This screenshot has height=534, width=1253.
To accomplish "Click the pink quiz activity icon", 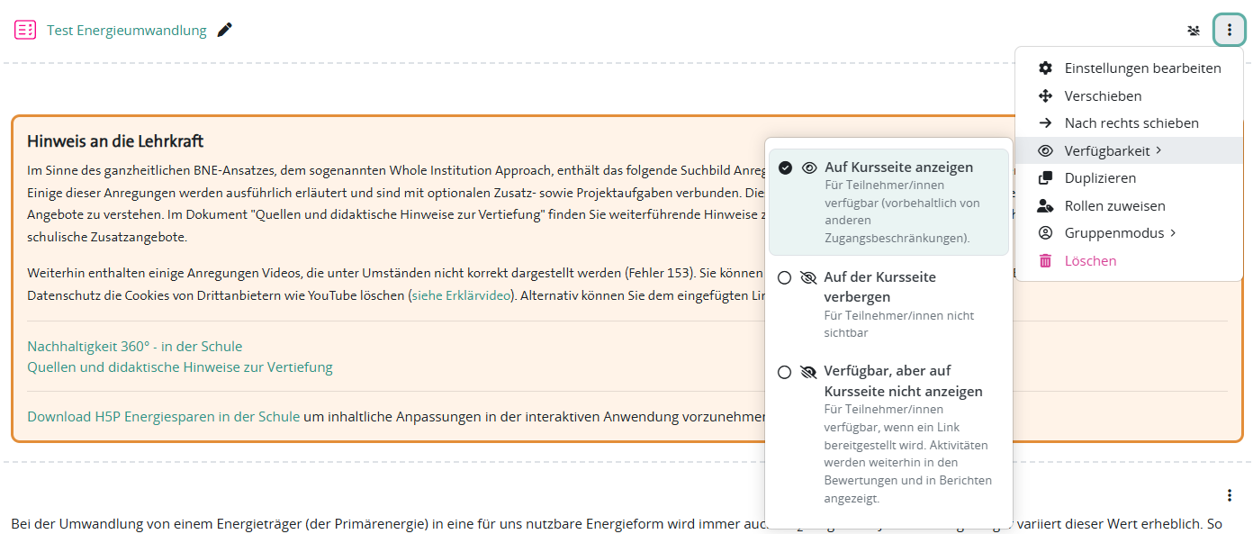I will pos(25,31).
